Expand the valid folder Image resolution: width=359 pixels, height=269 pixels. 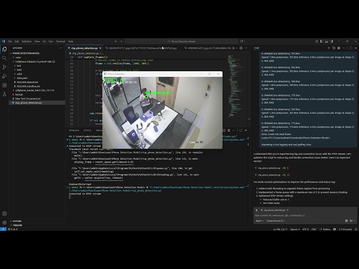pos(18,74)
